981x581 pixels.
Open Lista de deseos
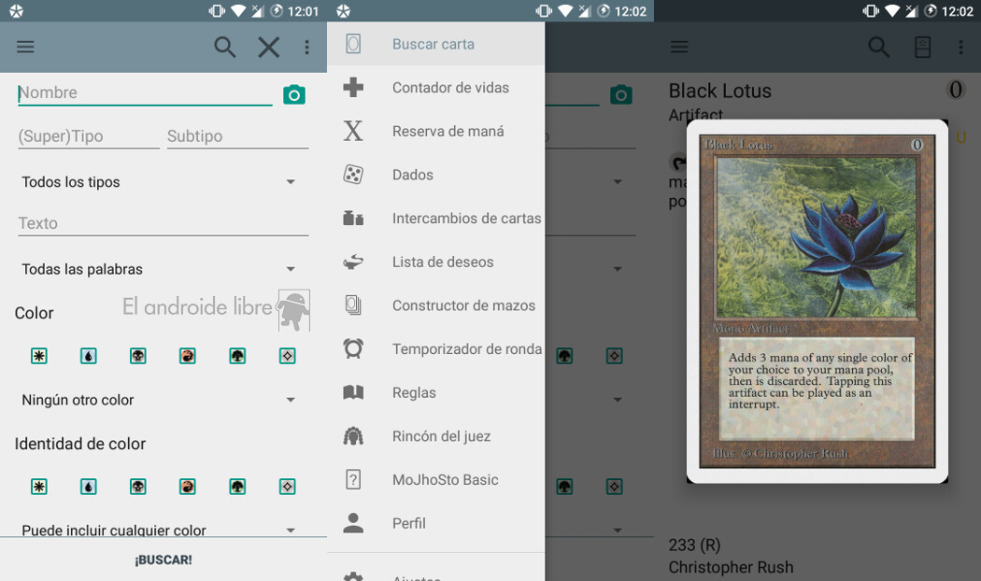tap(436, 262)
